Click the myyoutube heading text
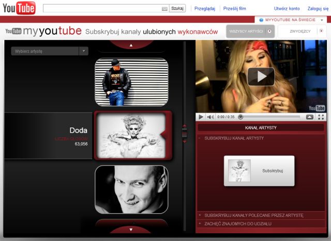This screenshot has width=331, height=241. click(x=52, y=31)
